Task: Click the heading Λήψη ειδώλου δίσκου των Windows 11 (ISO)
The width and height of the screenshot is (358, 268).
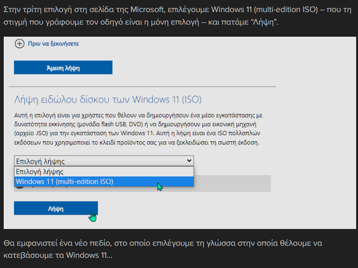Action: 108,100
